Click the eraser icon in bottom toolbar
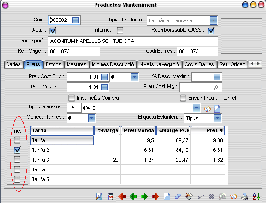Image resolution: width=266 pixels, height=203 pixels. click(x=178, y=196)
